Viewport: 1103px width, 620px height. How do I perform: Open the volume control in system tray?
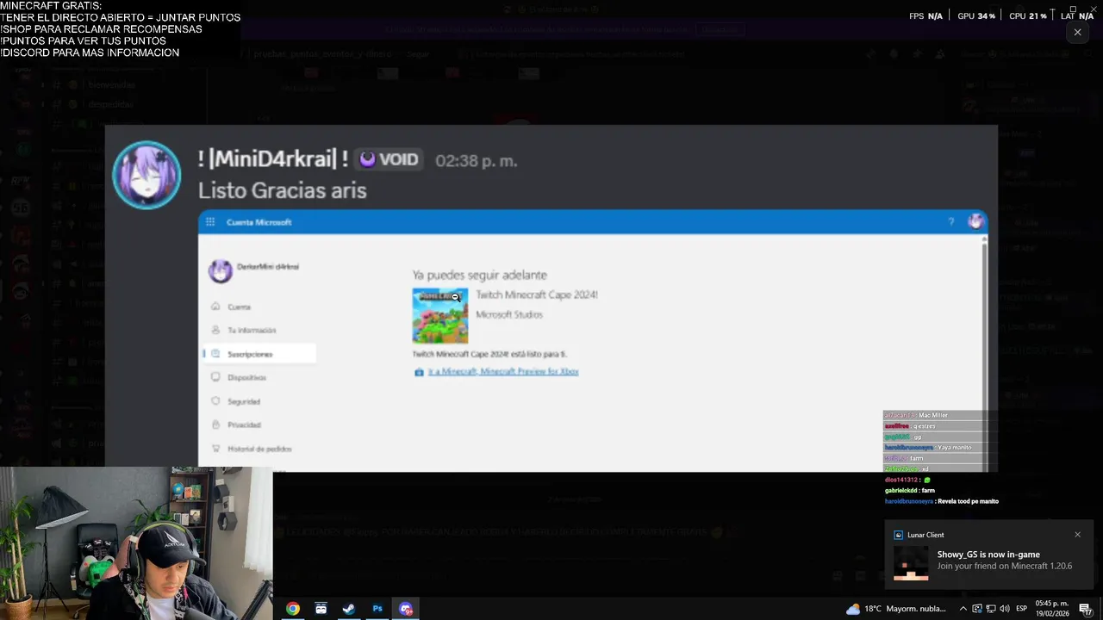click(x=1004, y=609)
